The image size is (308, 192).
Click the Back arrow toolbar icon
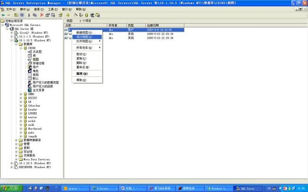pyautogui.click(x=3, y=15)
